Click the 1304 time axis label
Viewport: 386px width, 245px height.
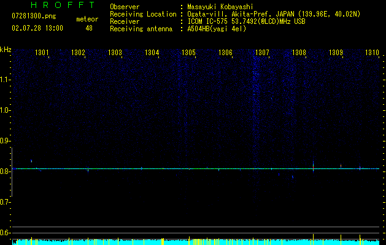pos(152,52)
